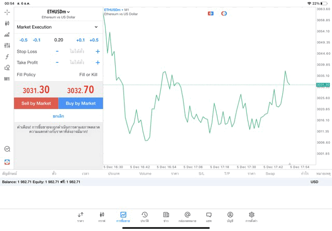Open the account profile tab icon

point(230,217)
